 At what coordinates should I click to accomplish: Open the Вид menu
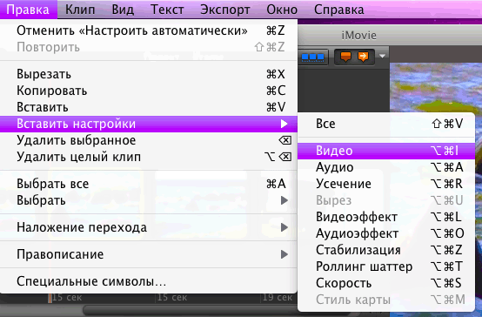click(123, 10)
